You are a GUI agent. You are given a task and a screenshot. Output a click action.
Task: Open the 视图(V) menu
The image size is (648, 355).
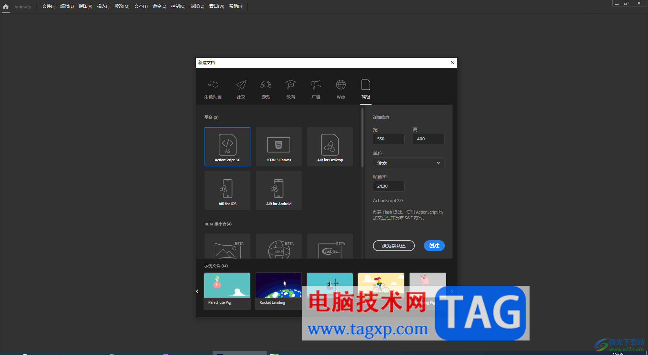(x=85, y=6)
